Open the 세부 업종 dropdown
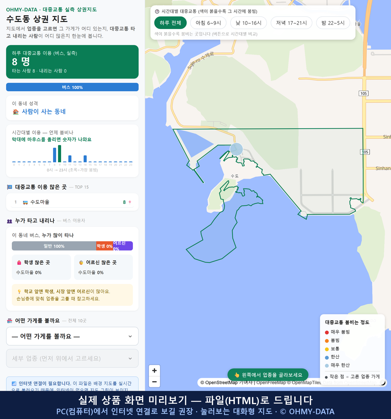 pyautogui.click(x=72, y=358)
